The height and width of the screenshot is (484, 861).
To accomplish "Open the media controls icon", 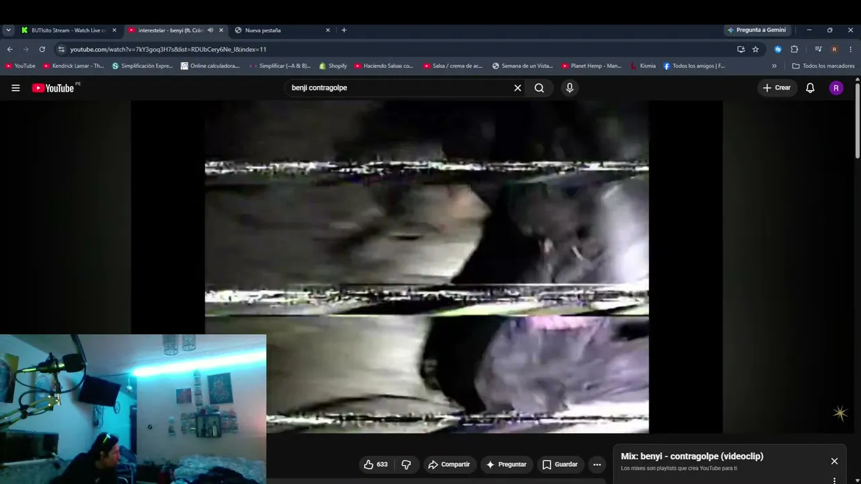I will 818,49.
